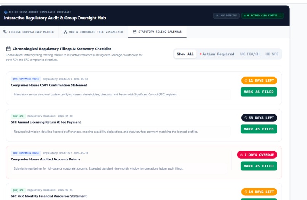Click SFC FRR Monthly Financial Resources Statement title

[x=49, y=196]
